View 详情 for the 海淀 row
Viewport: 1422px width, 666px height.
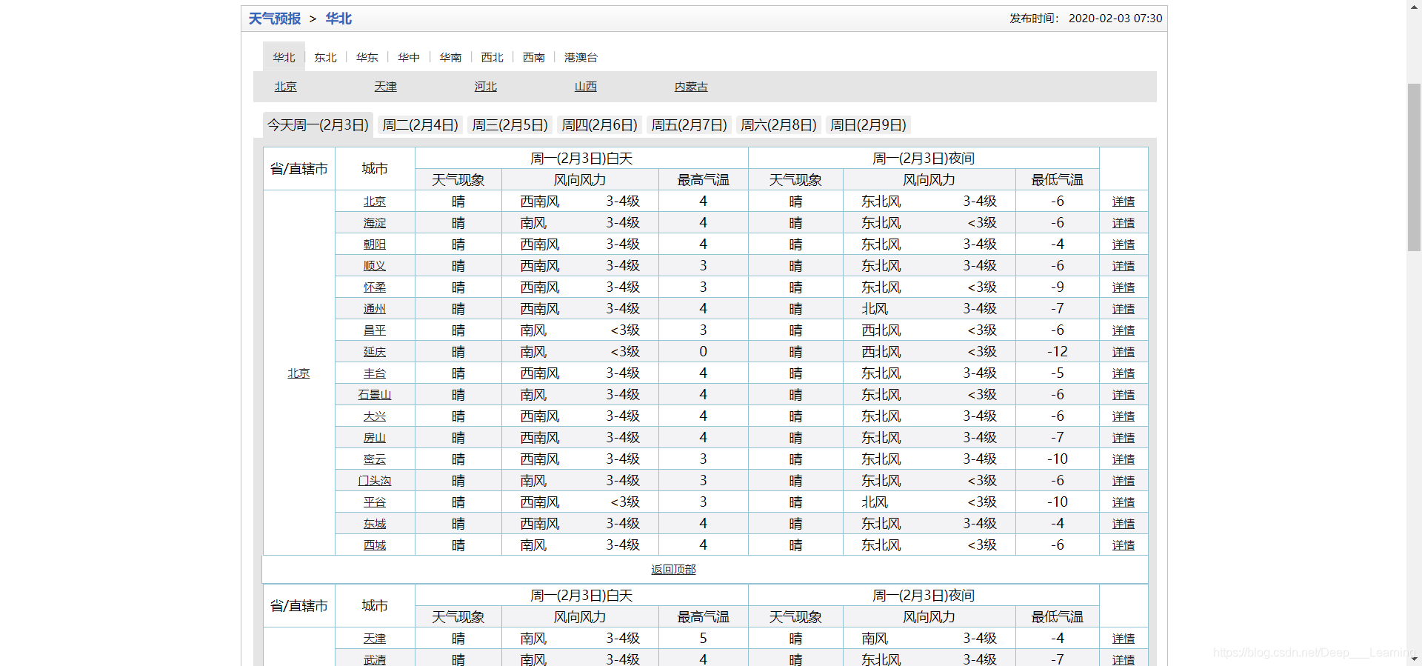[x=1124, y=223]
